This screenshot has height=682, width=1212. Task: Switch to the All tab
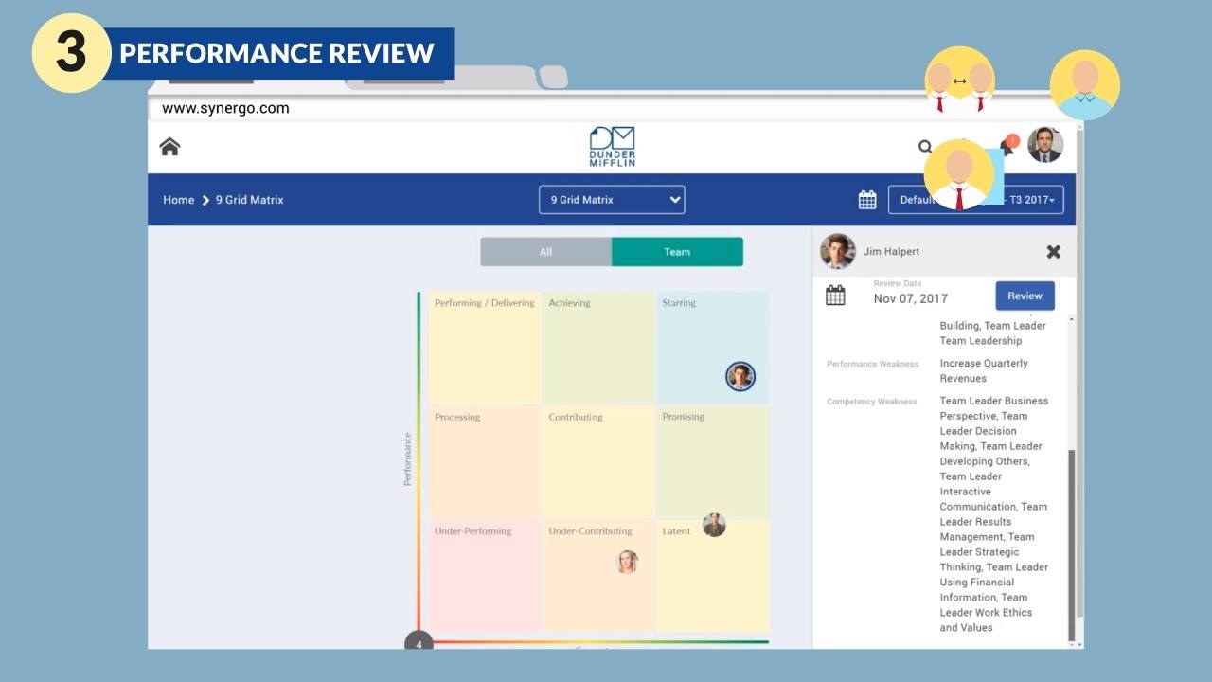(x=545, y=252)
